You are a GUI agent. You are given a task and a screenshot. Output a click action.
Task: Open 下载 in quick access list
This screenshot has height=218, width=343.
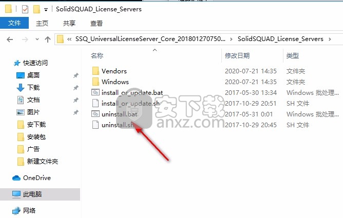coord(33,87)
